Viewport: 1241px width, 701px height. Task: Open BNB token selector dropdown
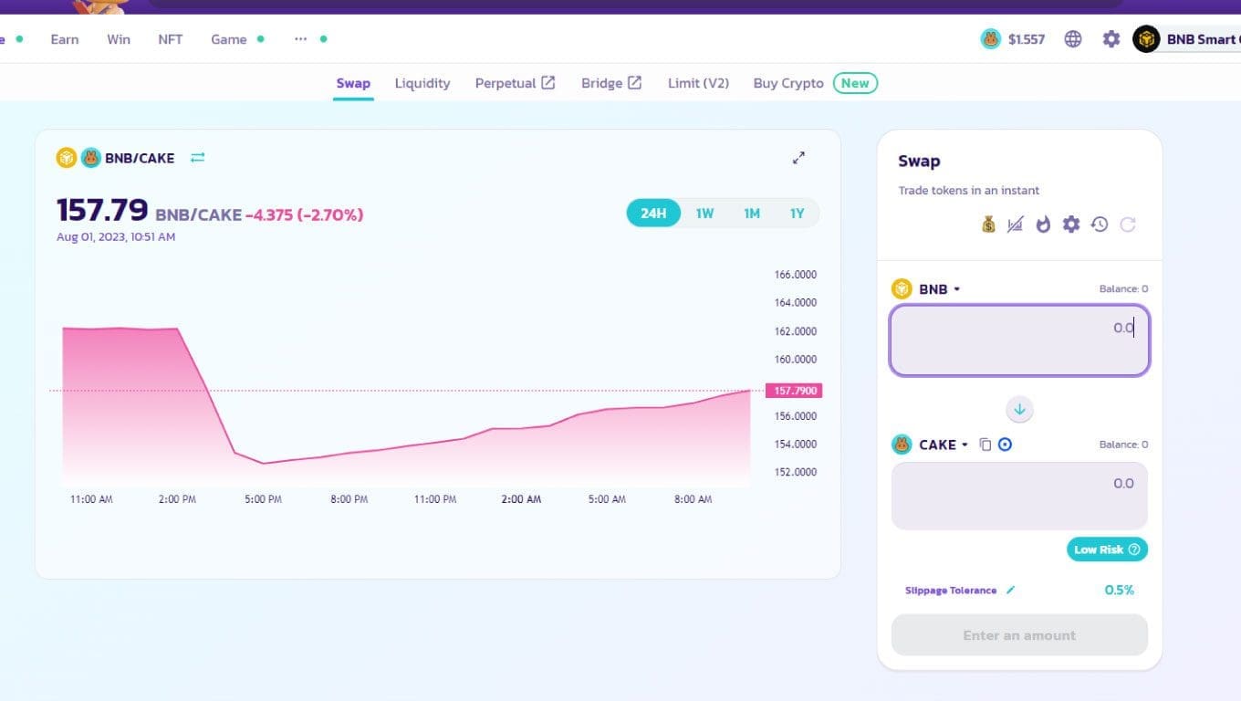[x=926, y=289]
